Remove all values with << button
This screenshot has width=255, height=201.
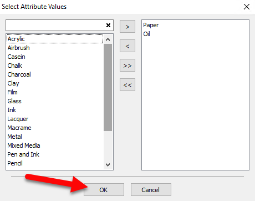127,85
